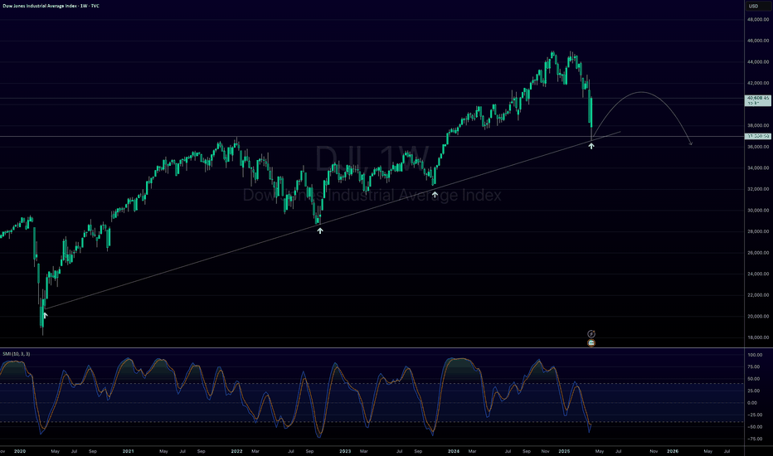The height and width of the screenshot is (456, 773).
Task: Click the 100.00 level on SMI scale
Action: [755, 355]
